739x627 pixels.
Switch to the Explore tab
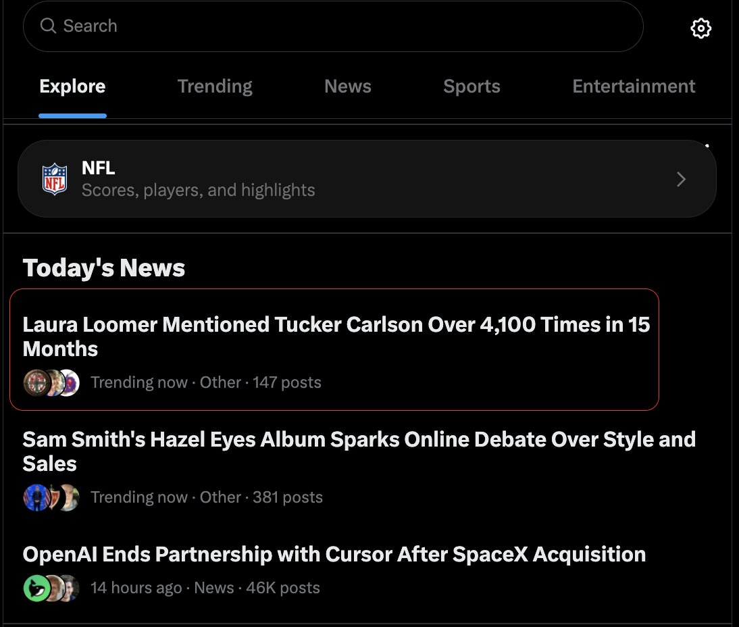pos(72,86)
